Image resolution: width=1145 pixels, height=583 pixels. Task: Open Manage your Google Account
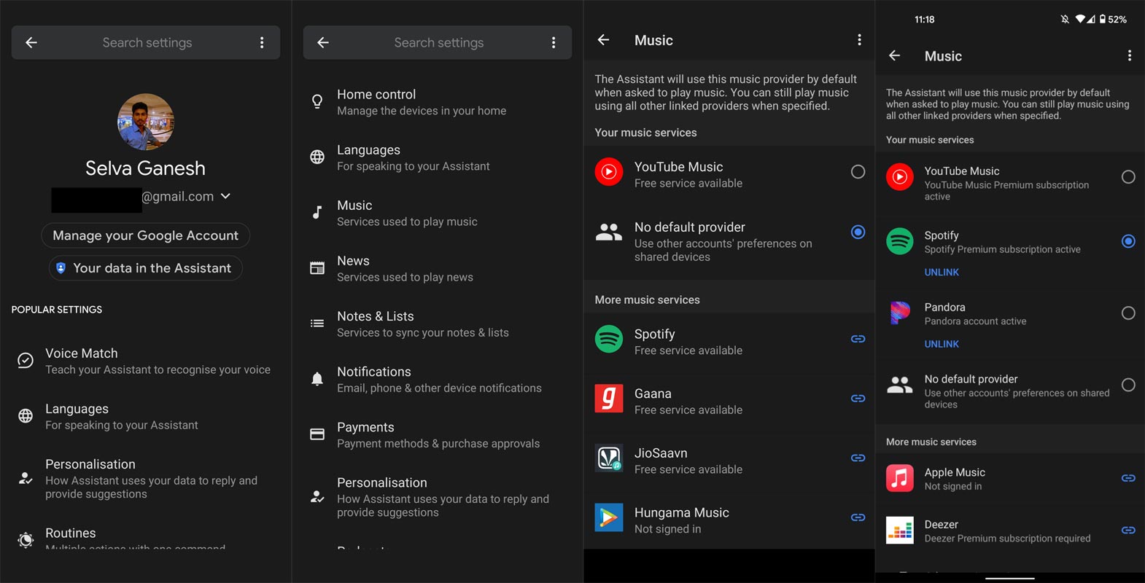[146, 235]
